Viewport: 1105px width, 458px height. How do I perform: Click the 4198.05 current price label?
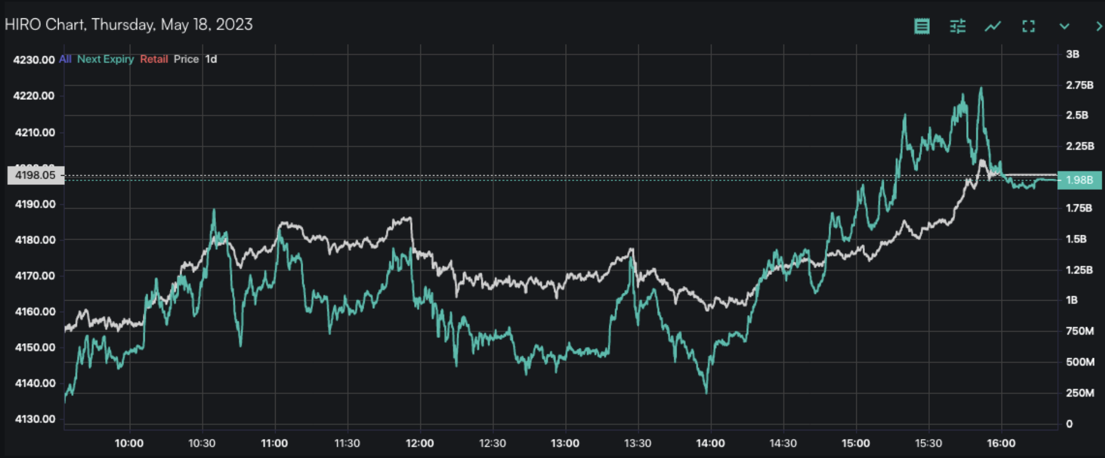[x=36, y=176]
